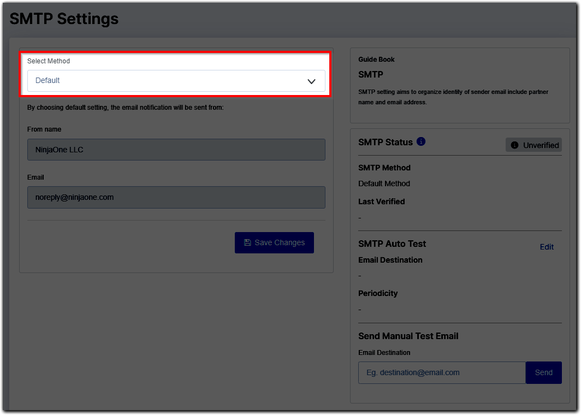Click the Periodicity label

pyautogui.click(x=378, y=293)
